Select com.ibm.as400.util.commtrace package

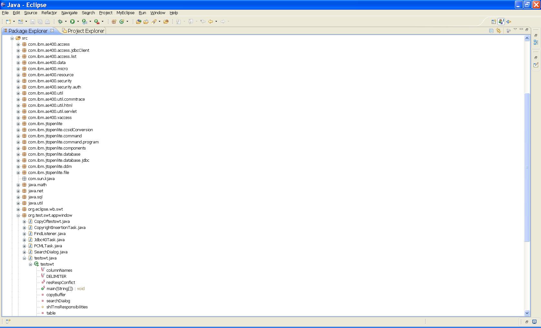tap(56, 99)
